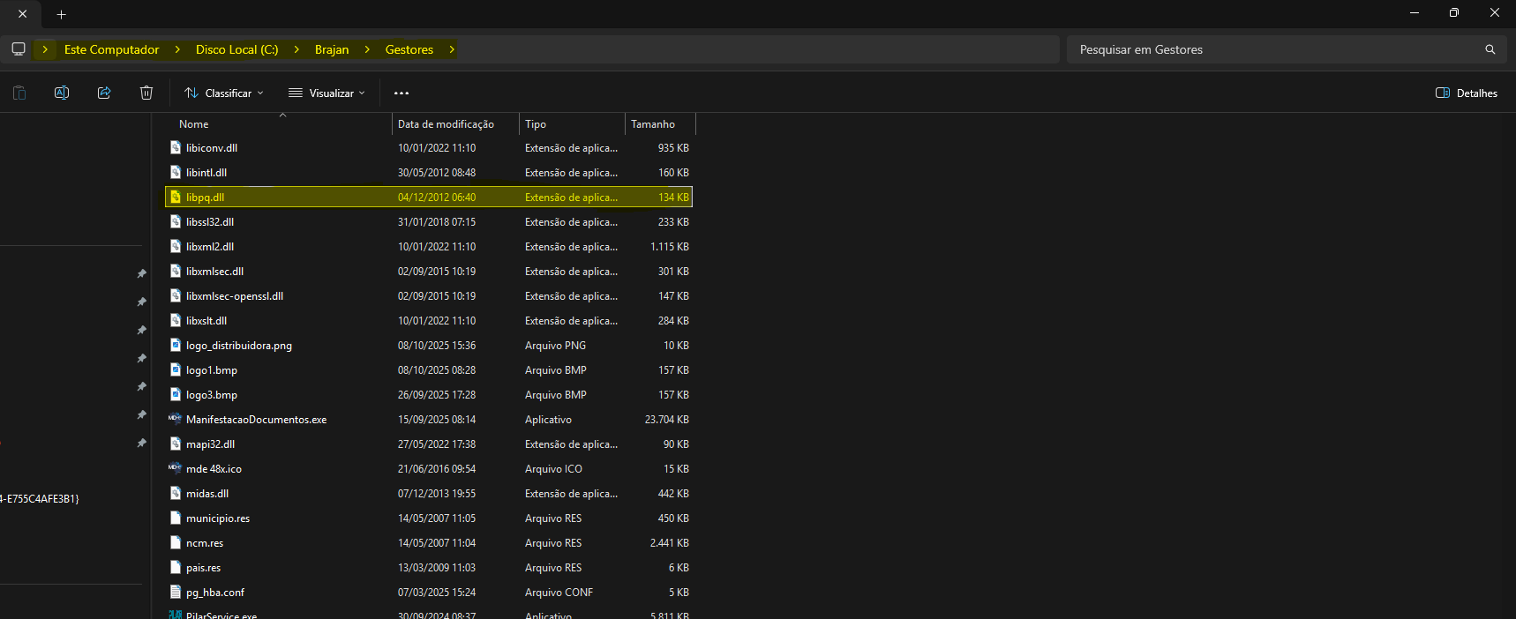Click the mde 48x.ico file icon
The width and height of the screenshot is (1516, 619).
(175, 469)
